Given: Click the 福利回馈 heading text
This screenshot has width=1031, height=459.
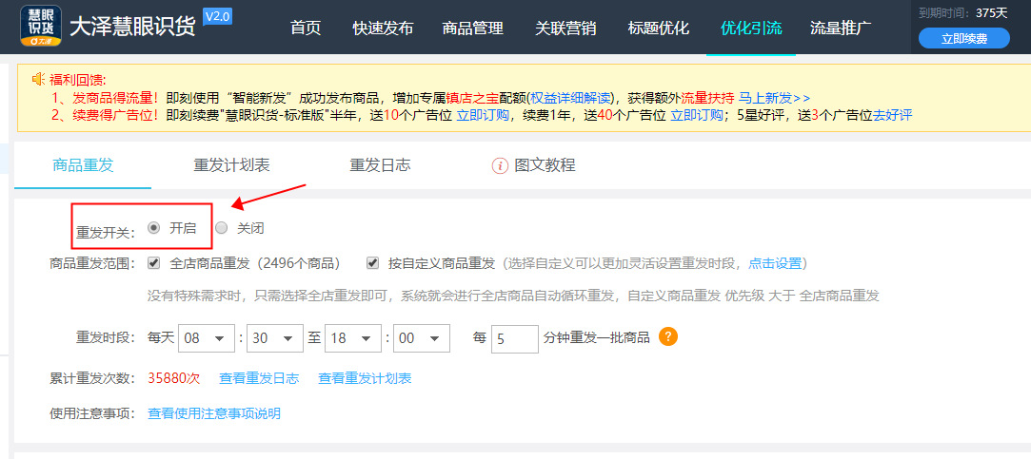Looking at the screenshot, I should pyautogui.click(x=78, y=80).
